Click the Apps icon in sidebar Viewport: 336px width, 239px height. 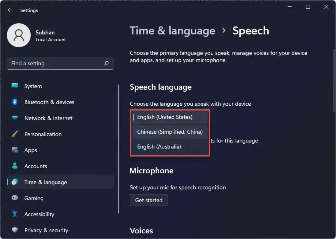click(15, 150)
